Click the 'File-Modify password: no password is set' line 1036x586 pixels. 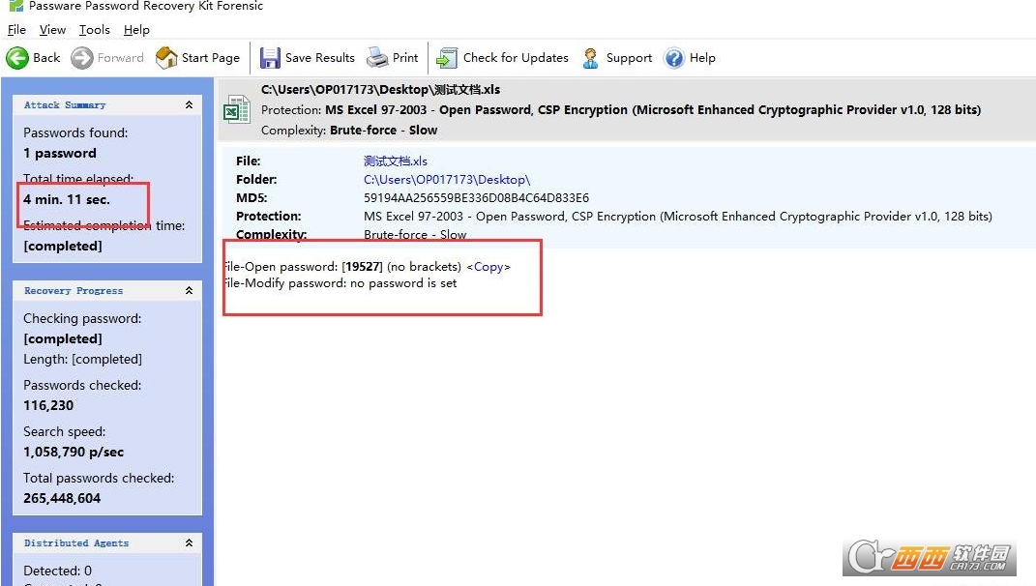(340, 283)
